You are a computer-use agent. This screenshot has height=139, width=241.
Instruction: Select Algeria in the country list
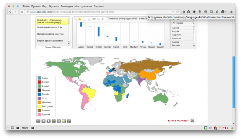[182, 28]
